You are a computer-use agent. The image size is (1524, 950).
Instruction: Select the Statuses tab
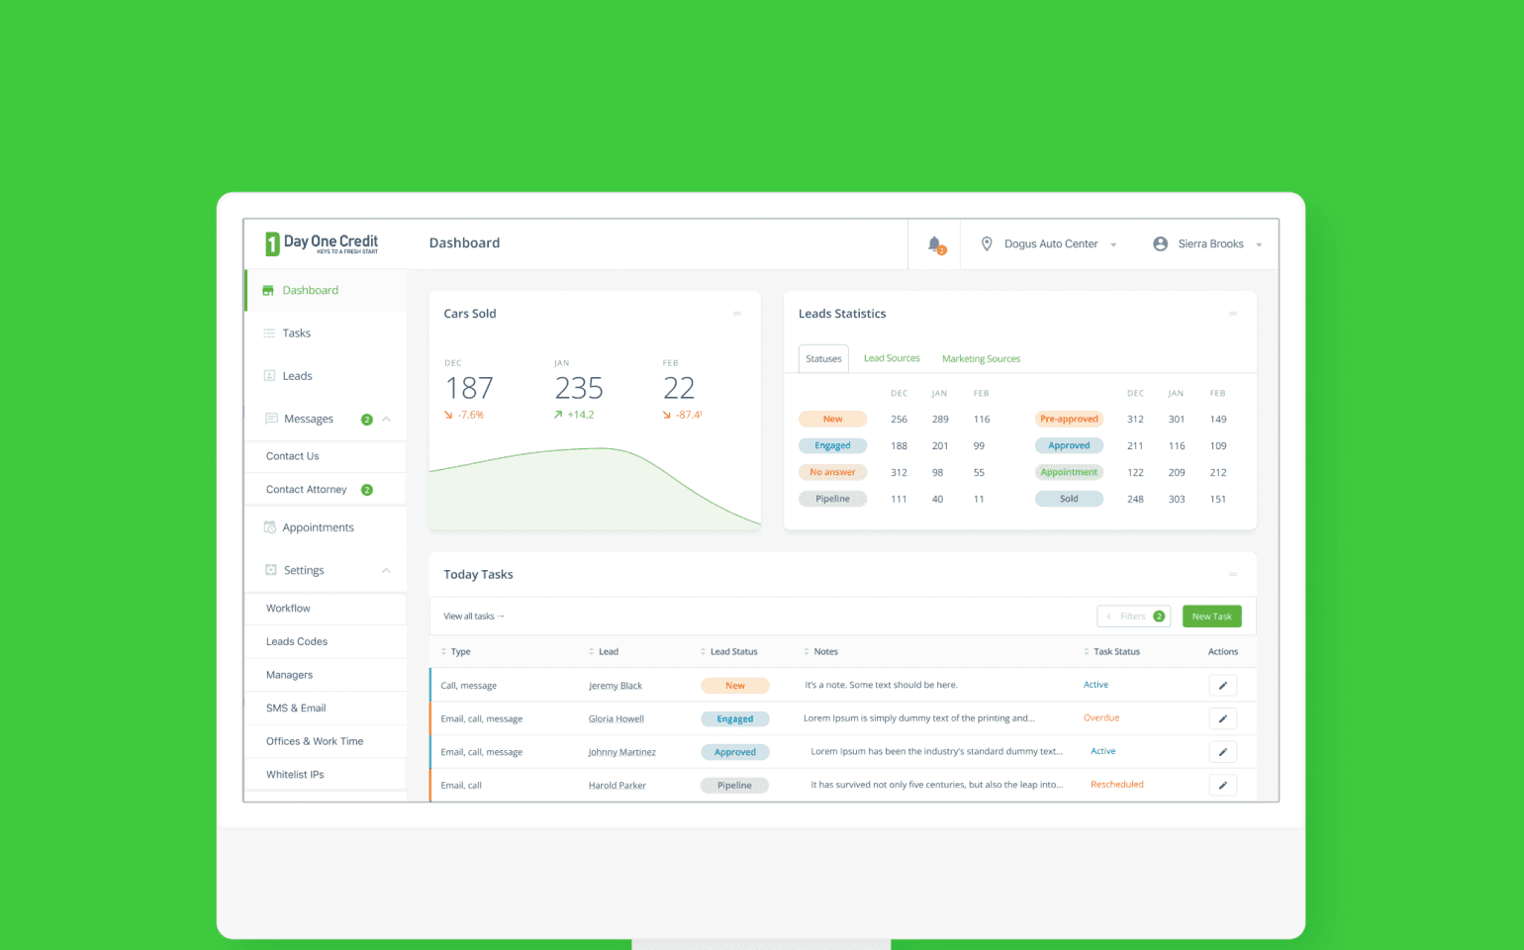coord(823,359)
